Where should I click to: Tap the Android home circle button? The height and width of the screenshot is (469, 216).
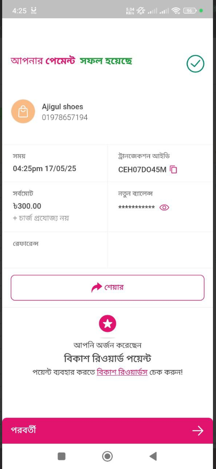tap(108, 456)
